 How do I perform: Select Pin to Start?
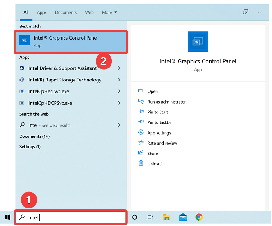tap(158, 112)
